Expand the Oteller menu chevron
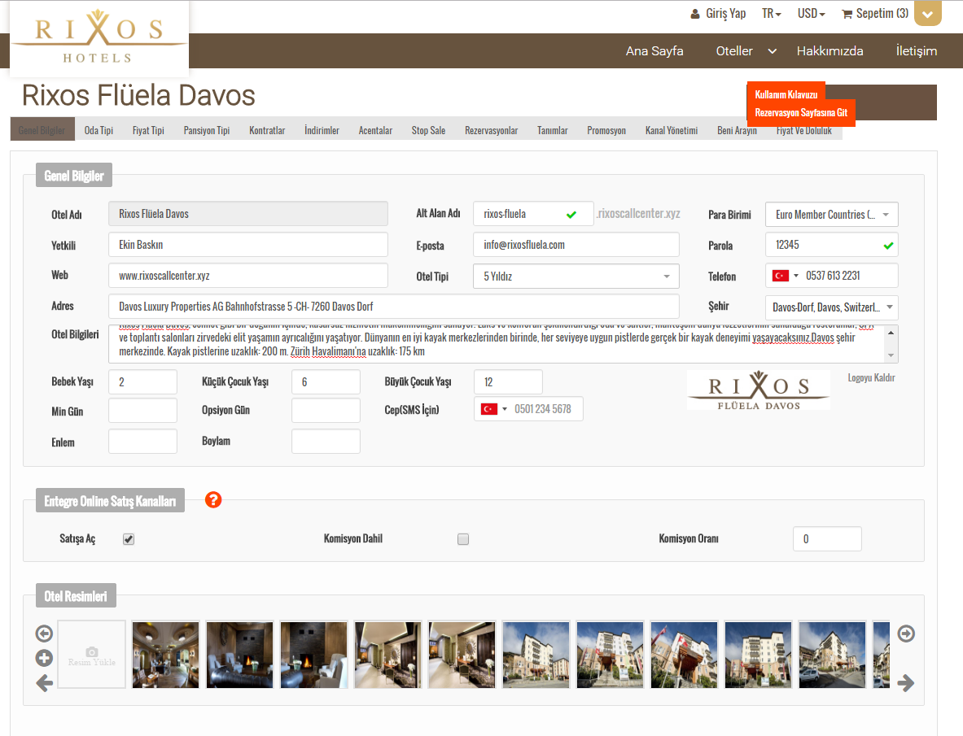The image size is (963, 736). pyautogui.click(x=772, y=51)
